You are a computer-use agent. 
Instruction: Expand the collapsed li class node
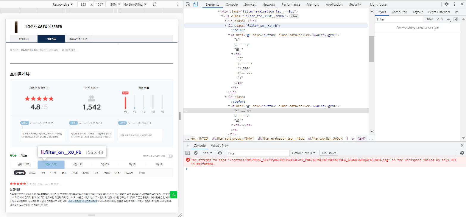point(225,21)
